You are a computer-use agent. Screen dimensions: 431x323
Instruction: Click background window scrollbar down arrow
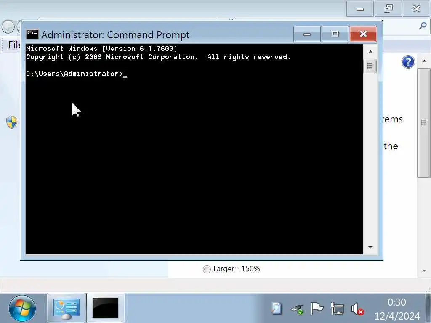click(x=424, y=270)
